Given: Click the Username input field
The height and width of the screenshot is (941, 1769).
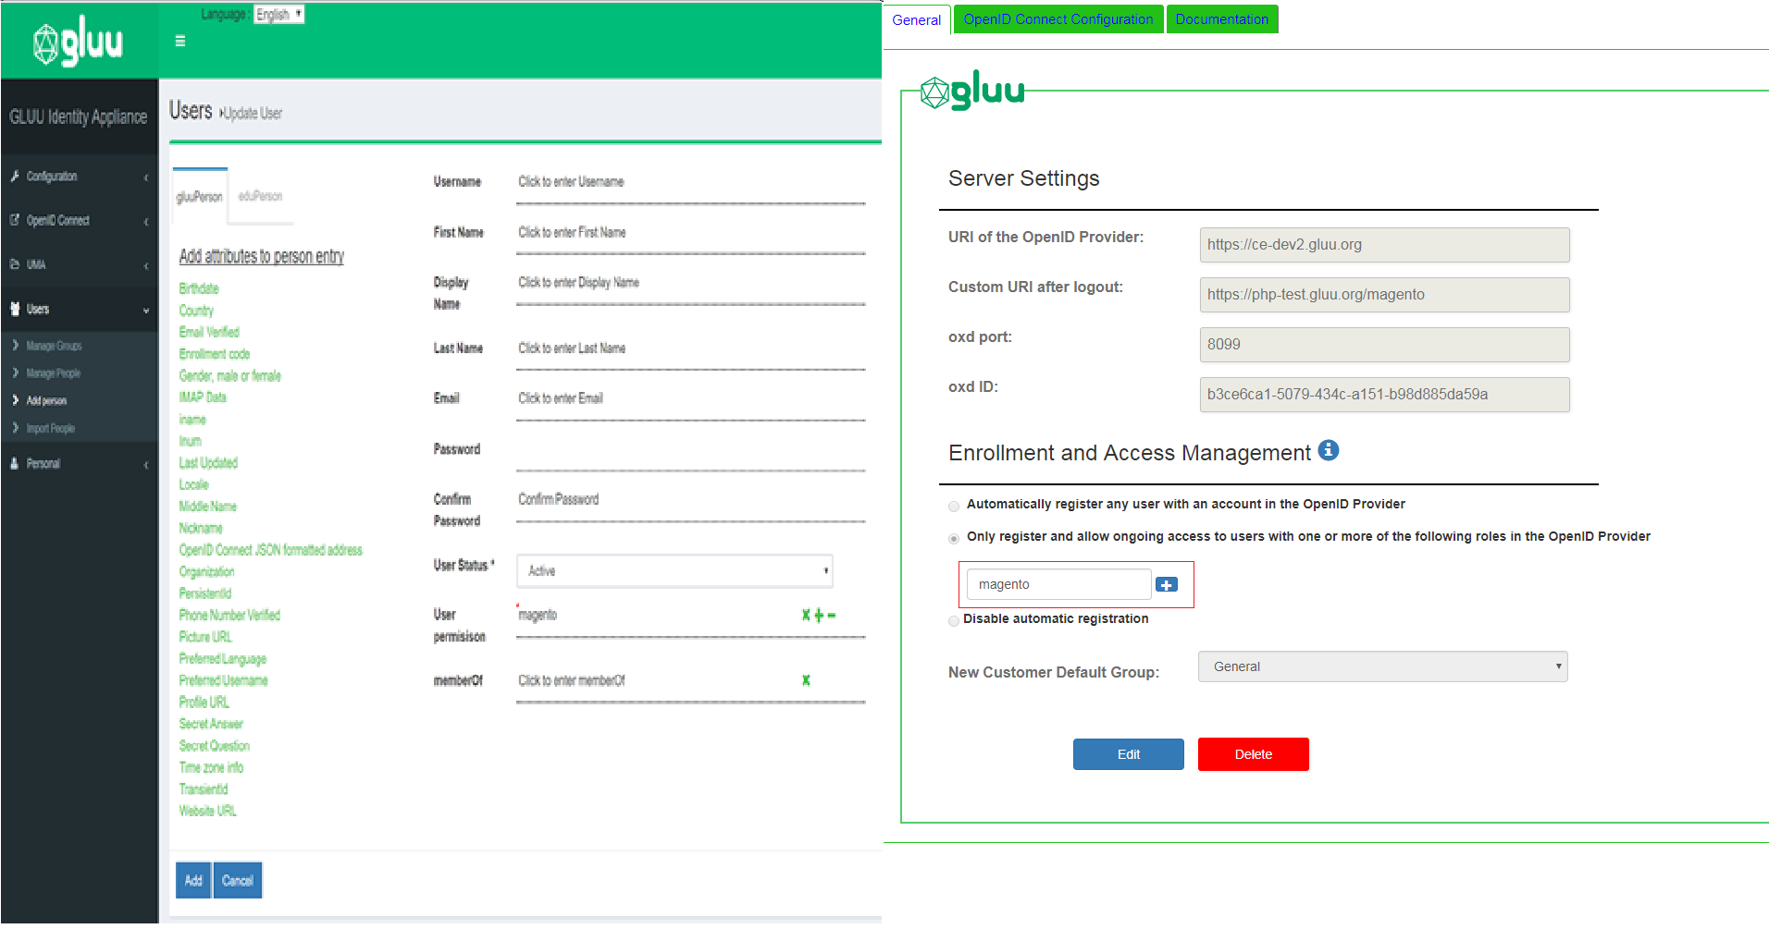Looking at the screenshot, I should 691,182.
